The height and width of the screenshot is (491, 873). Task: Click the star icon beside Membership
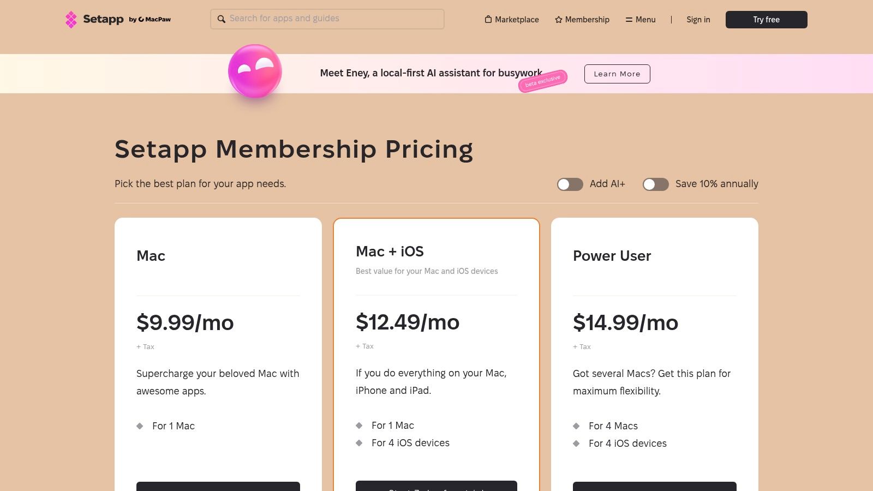(558, 19)
